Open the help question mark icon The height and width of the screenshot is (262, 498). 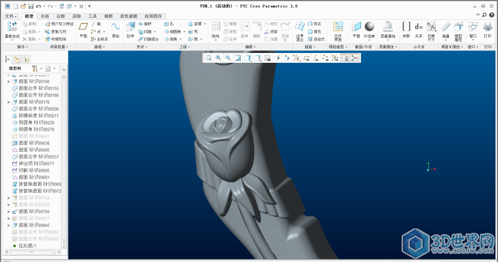click(x=492, y=14)
